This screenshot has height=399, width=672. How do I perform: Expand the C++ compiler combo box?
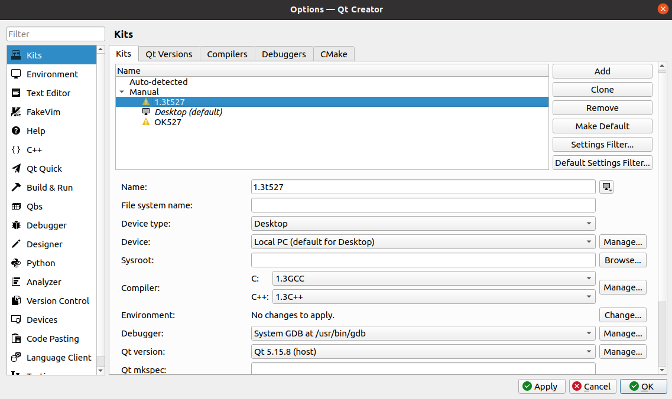coord(434,297)
